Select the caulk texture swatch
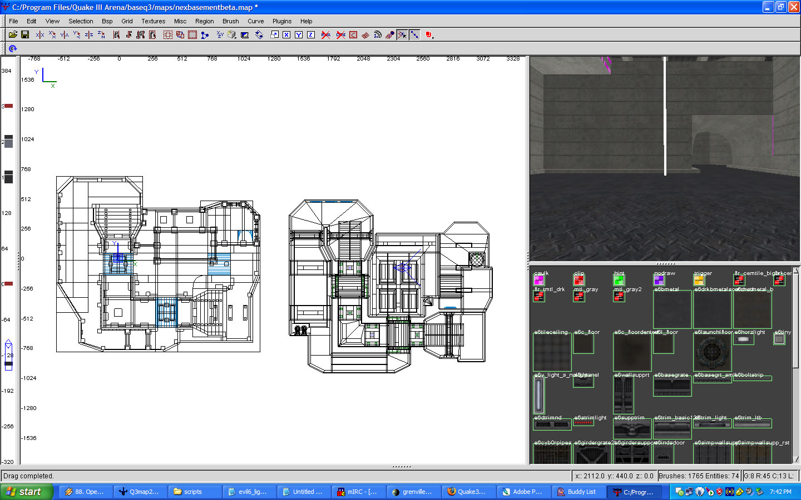 [x=538, y=281]
